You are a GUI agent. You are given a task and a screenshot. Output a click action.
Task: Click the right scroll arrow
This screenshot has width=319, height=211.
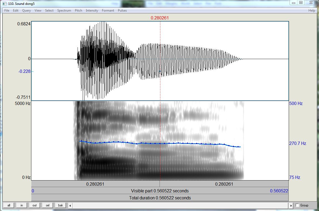click(x=291, y=206)
